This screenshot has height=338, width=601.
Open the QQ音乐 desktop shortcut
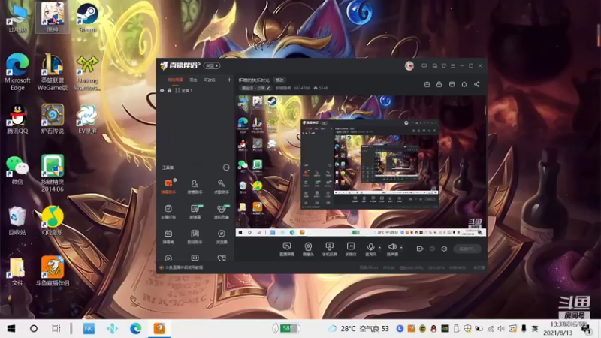point(53,220)
